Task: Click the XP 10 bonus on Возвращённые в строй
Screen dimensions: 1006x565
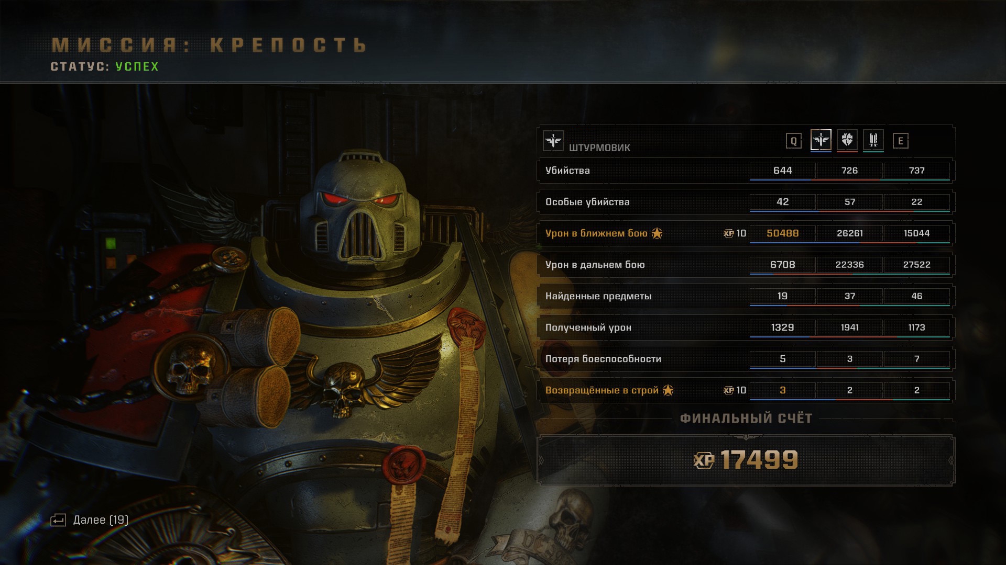Action: pos(735,390)
